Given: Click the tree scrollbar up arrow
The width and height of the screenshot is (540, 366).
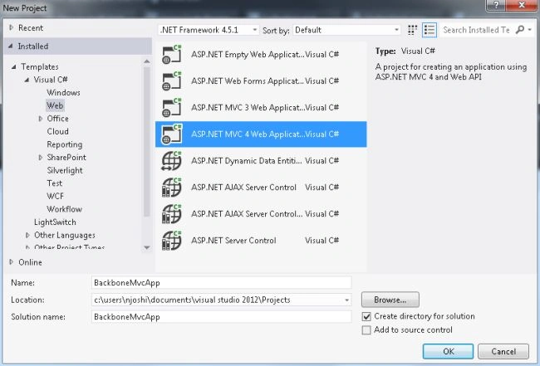Looking at the screenshot, I should point(147,61).
